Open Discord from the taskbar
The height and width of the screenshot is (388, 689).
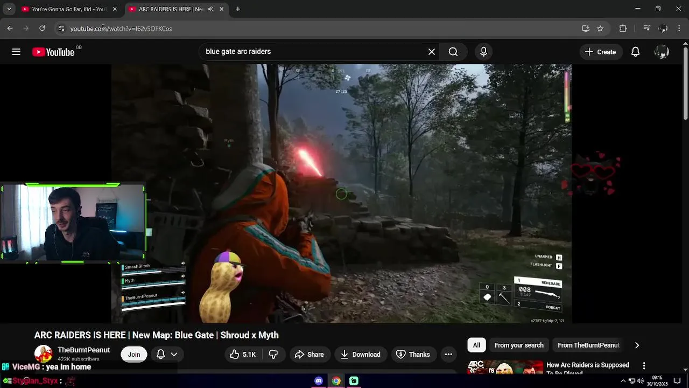click(x=319, y=381)
